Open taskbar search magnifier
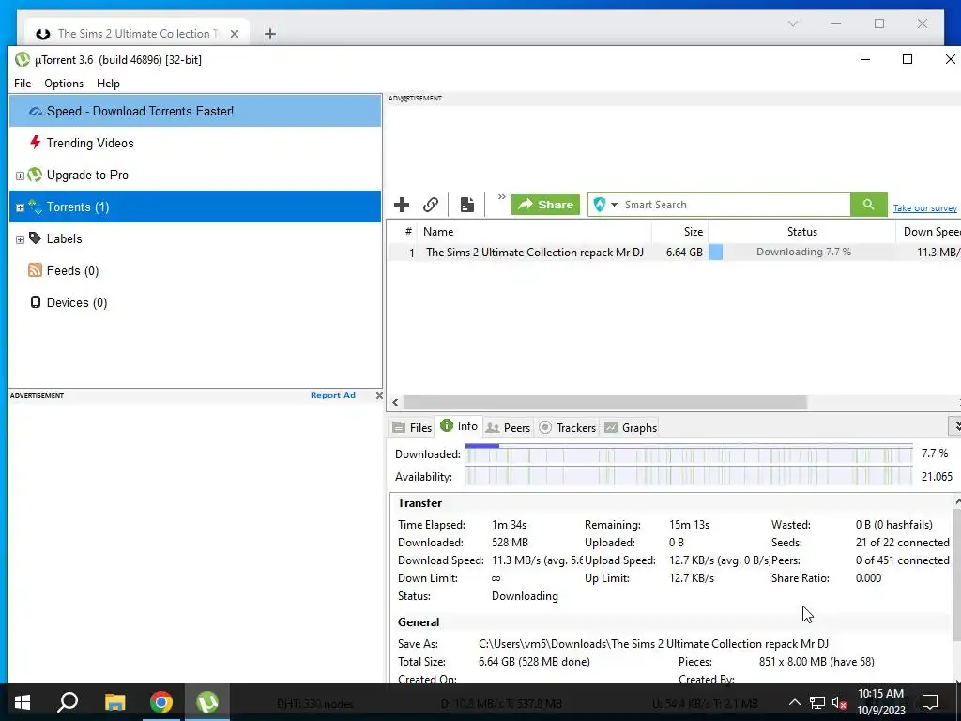Screen dimensions: 961x721 [68, 702]
